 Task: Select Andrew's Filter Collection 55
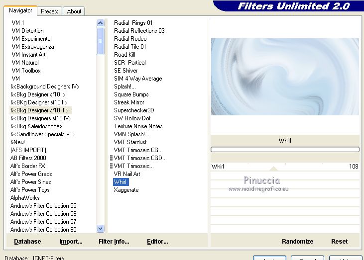[43, 206]
